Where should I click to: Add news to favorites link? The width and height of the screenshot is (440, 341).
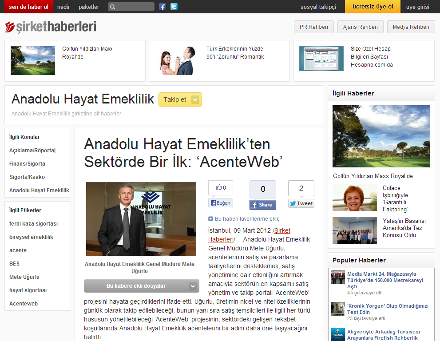point(247,219)
